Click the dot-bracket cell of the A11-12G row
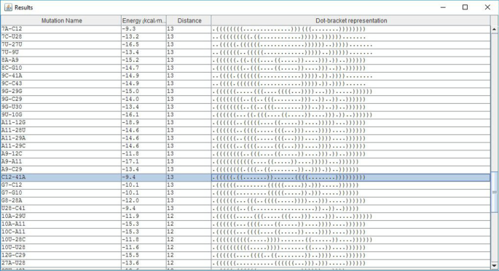499x271 pixels. (350, 123)
